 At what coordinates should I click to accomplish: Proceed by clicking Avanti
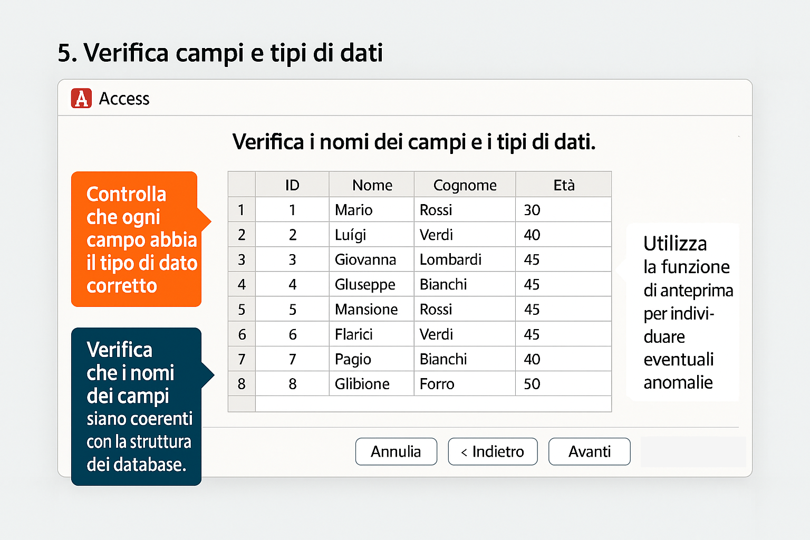[589, 451]
